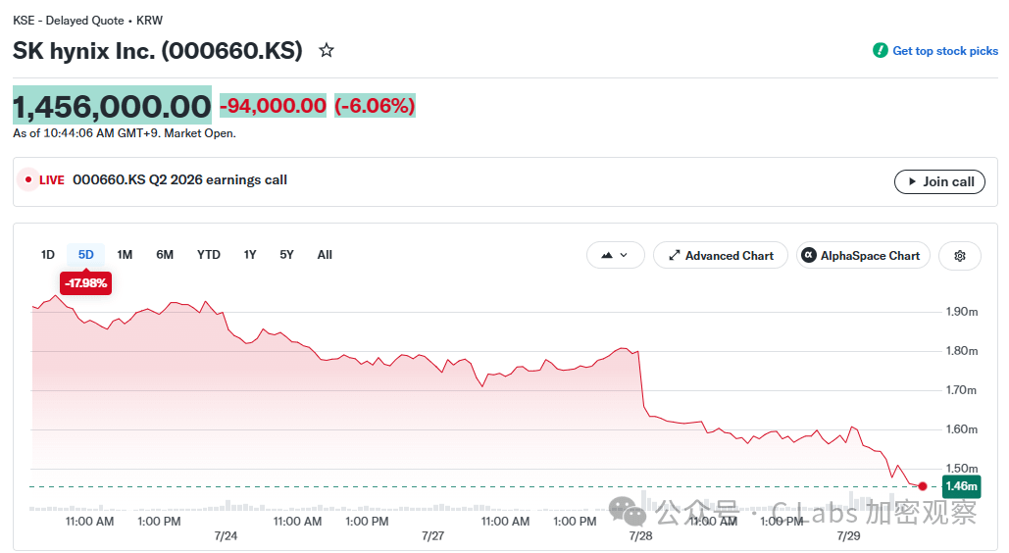Click the As of 10:44:06 AM timestamp text

click(125, 133)
